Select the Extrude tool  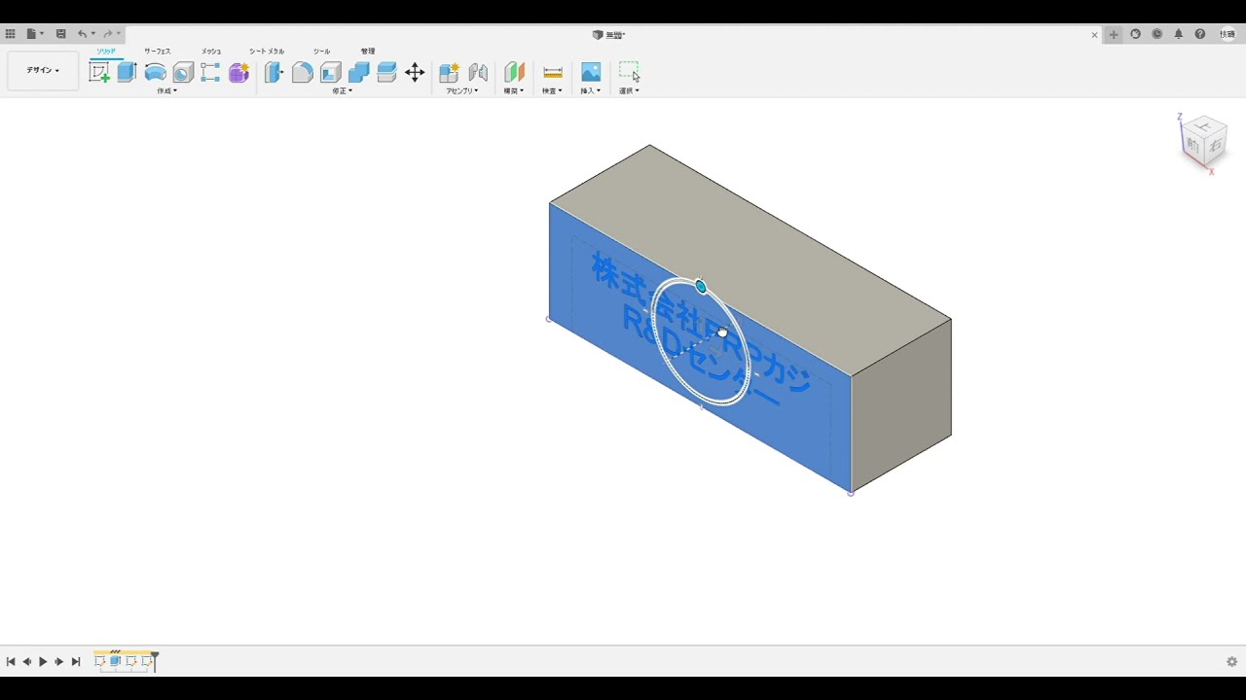(x=127, y=72)
